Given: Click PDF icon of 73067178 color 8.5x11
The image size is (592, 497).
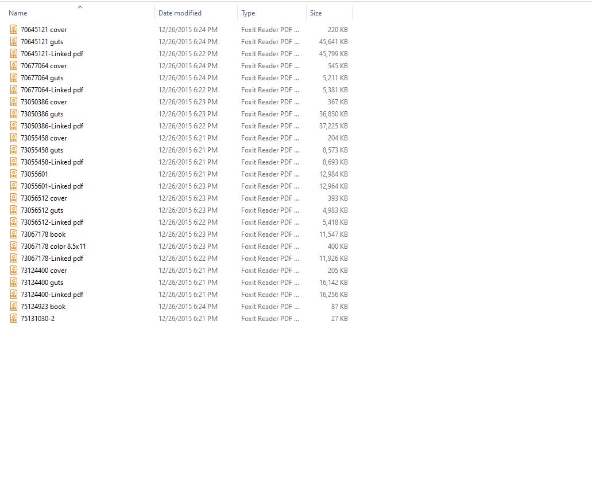Looking at the screenshot, I should 14,246.
